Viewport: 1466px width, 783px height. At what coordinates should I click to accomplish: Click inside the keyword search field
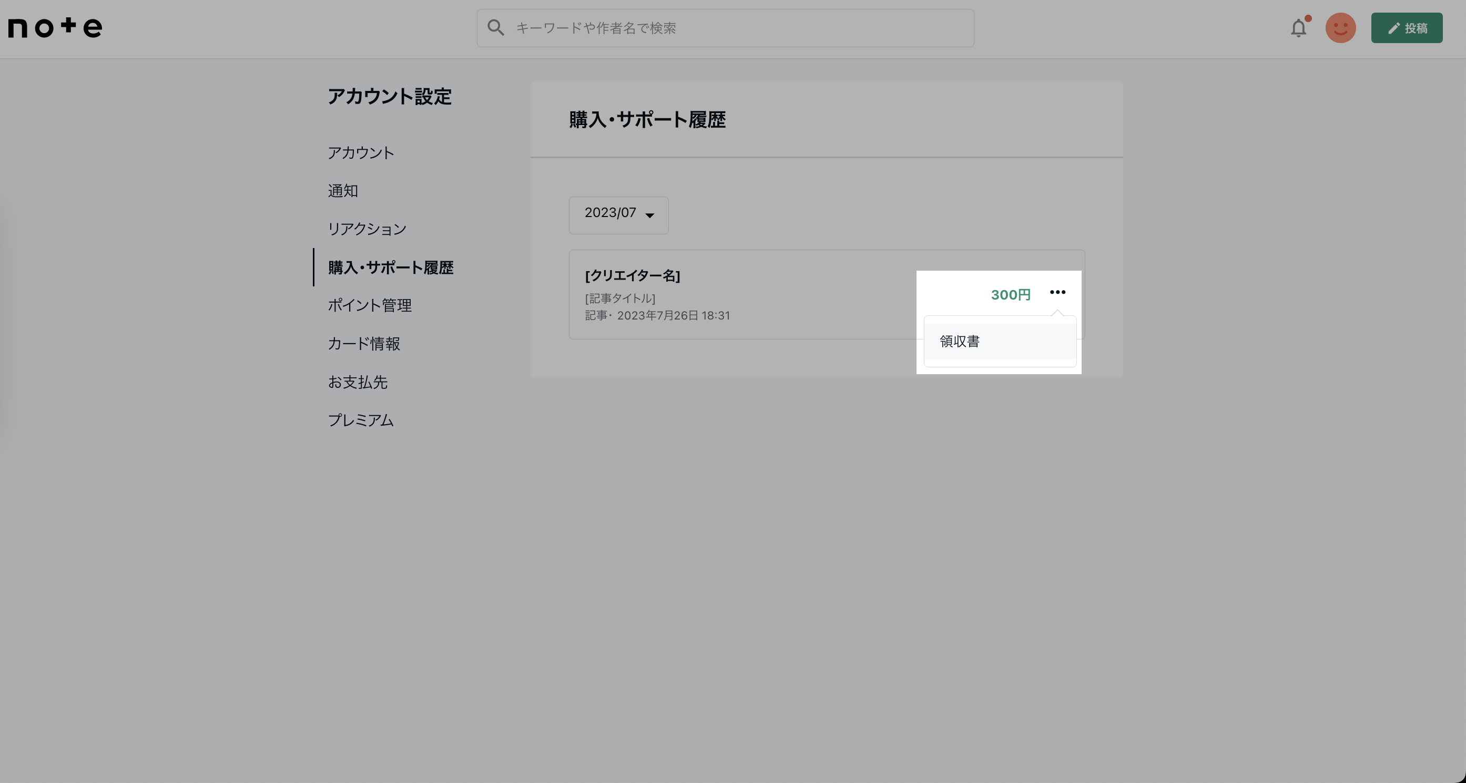click(683, 27)
